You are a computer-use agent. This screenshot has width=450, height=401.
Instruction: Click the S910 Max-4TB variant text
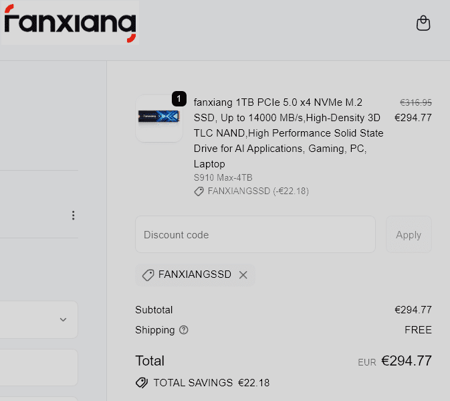pos(223,177)
